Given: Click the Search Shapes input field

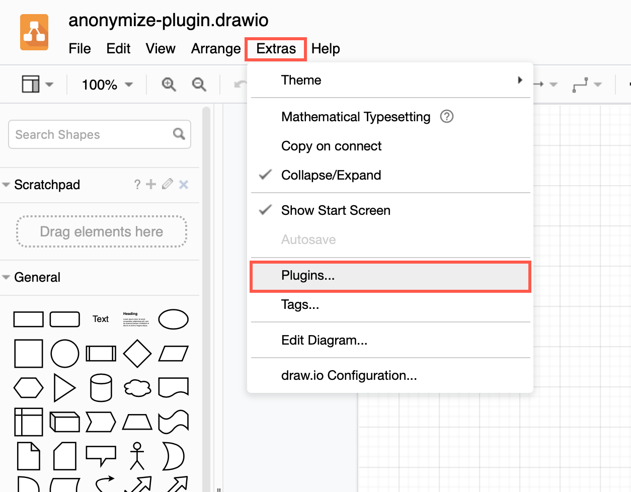Looking at the screenshot, I should click(91, 134).
